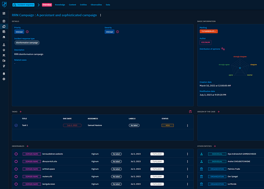
Task: Click the info icon next to Priority
Action: (27, 32)
